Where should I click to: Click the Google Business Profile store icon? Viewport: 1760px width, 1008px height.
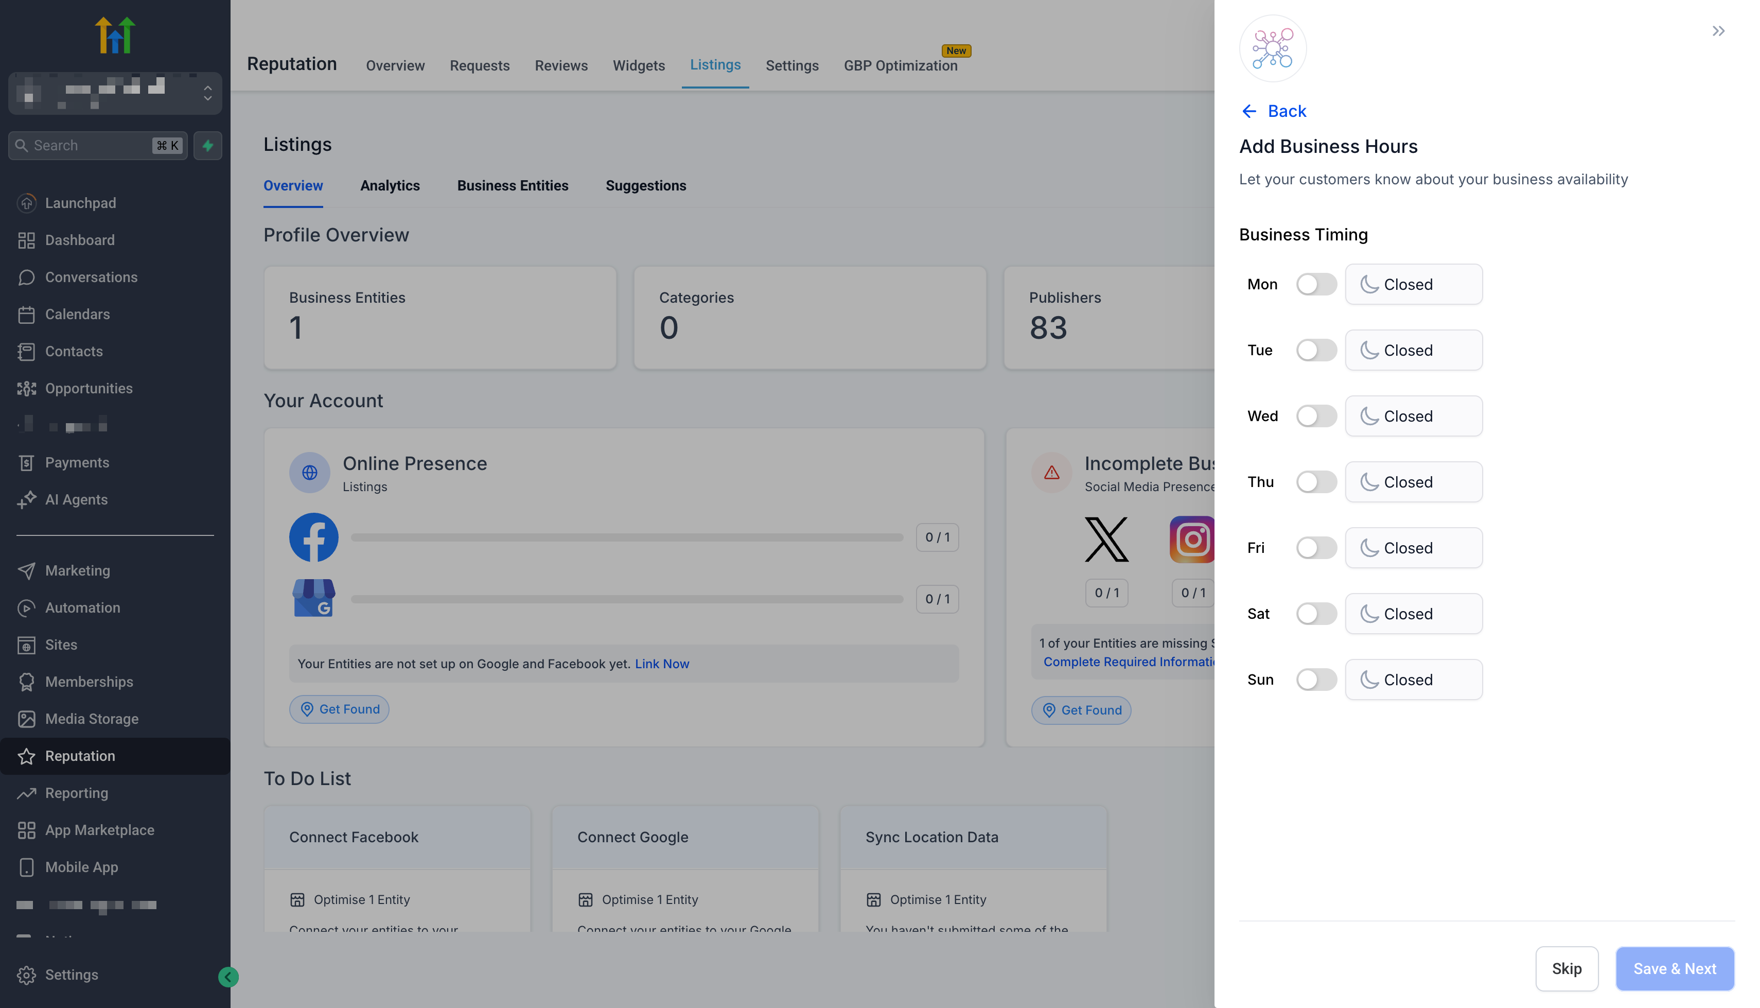tap(313, 598)
